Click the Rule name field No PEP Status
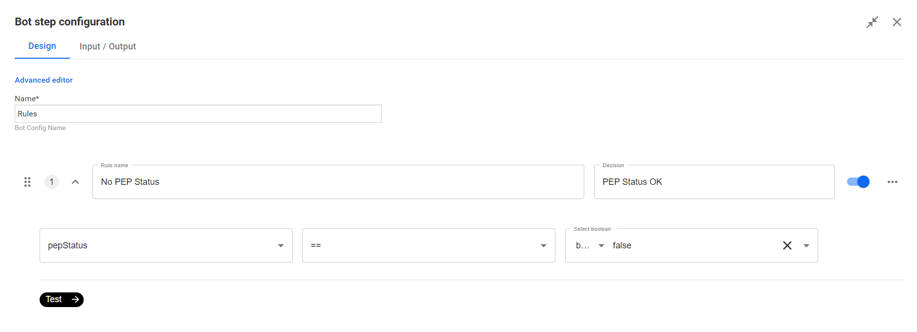The height and width of the screenshot is (332, 917). (338, 182)
